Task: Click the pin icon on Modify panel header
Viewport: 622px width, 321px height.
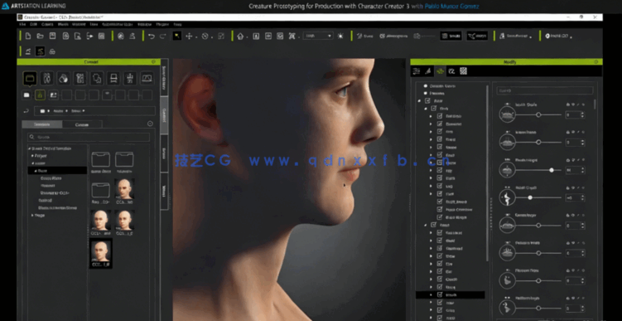Action: tap(595, 62)
